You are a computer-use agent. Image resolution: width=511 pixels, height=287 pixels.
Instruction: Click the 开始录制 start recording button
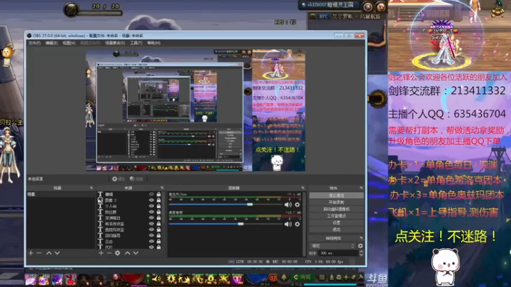337,202
